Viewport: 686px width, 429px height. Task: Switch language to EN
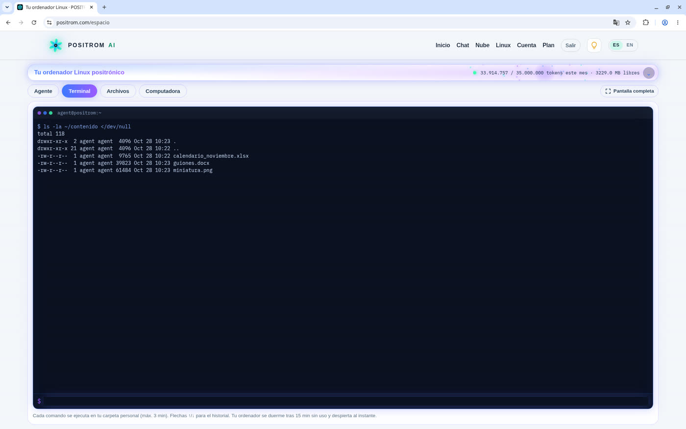point(630,45)
